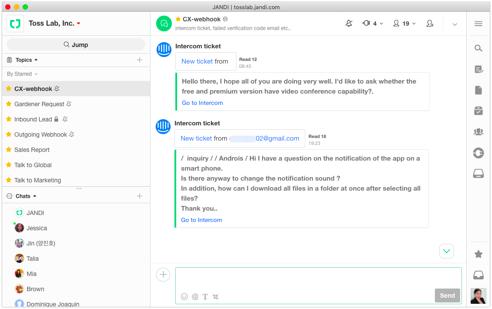Open the drive icon in the right sidebar

pos(478,174)
